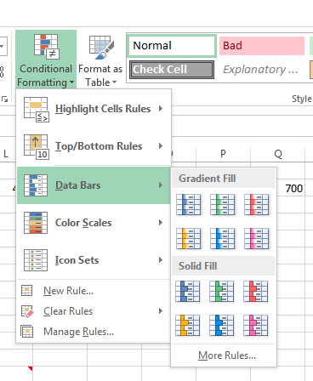
Task: Click the Color Scales icon
Action: [36, 223]
